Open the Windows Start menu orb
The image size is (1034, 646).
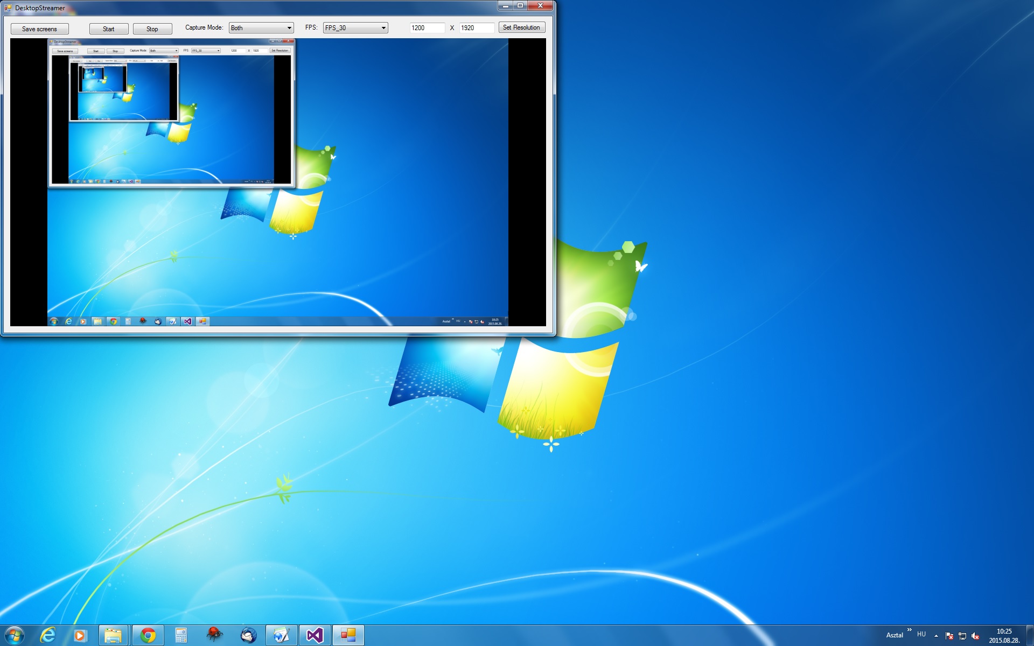click(14, 635)
